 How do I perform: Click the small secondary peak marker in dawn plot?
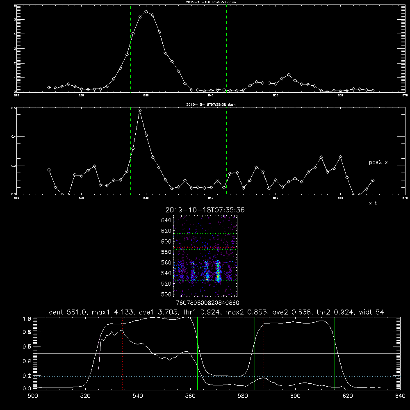click(289, 75)
